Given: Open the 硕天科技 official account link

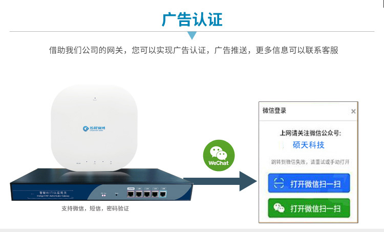Looking at the screenshot, I should (x=309, y=145).
